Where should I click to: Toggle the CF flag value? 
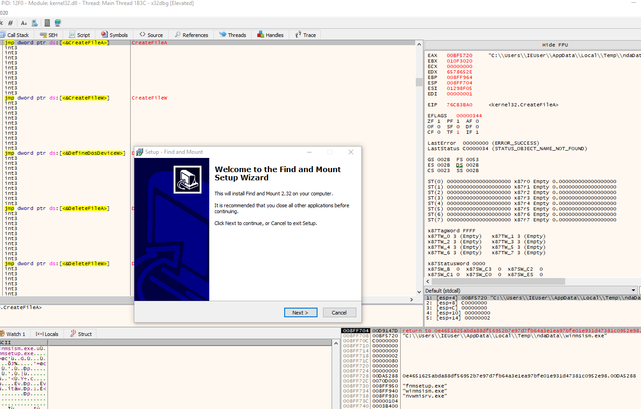[439, 132]
